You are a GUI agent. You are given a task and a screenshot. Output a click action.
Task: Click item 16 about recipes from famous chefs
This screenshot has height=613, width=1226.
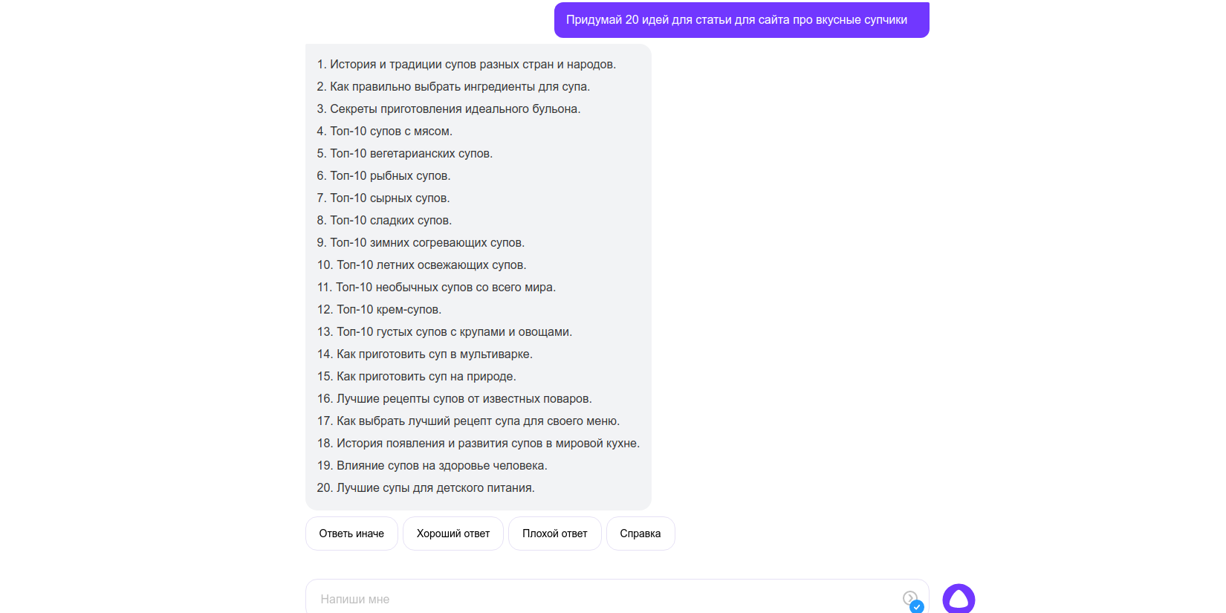coord(454,399)
